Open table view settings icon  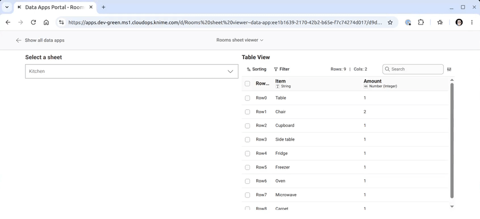pos(449,69)
